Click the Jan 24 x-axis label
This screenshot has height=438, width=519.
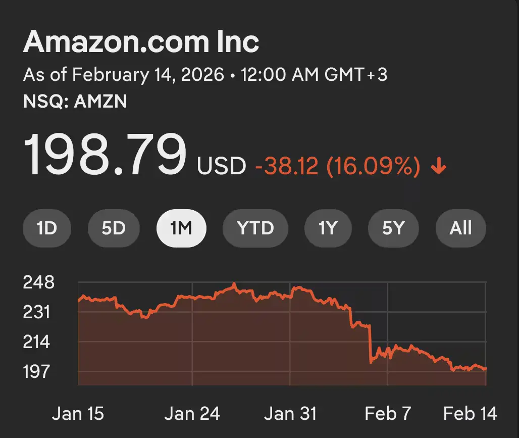(192, 414)
